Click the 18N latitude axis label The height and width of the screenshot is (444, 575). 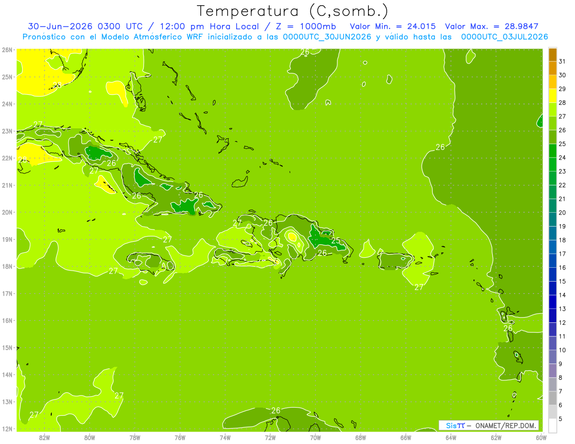7,266
